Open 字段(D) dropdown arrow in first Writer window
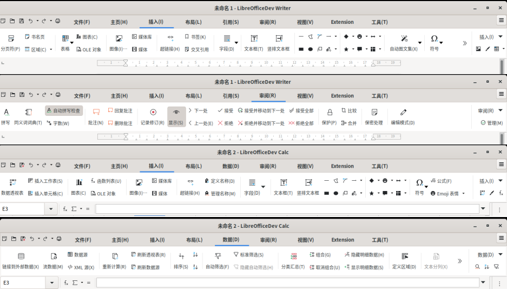The height and width of the screenshot is (289, 507). point(236,43)
